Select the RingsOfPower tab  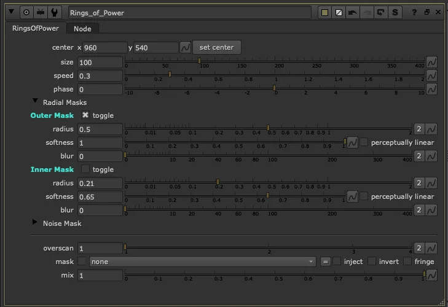(x=35, y=28)
